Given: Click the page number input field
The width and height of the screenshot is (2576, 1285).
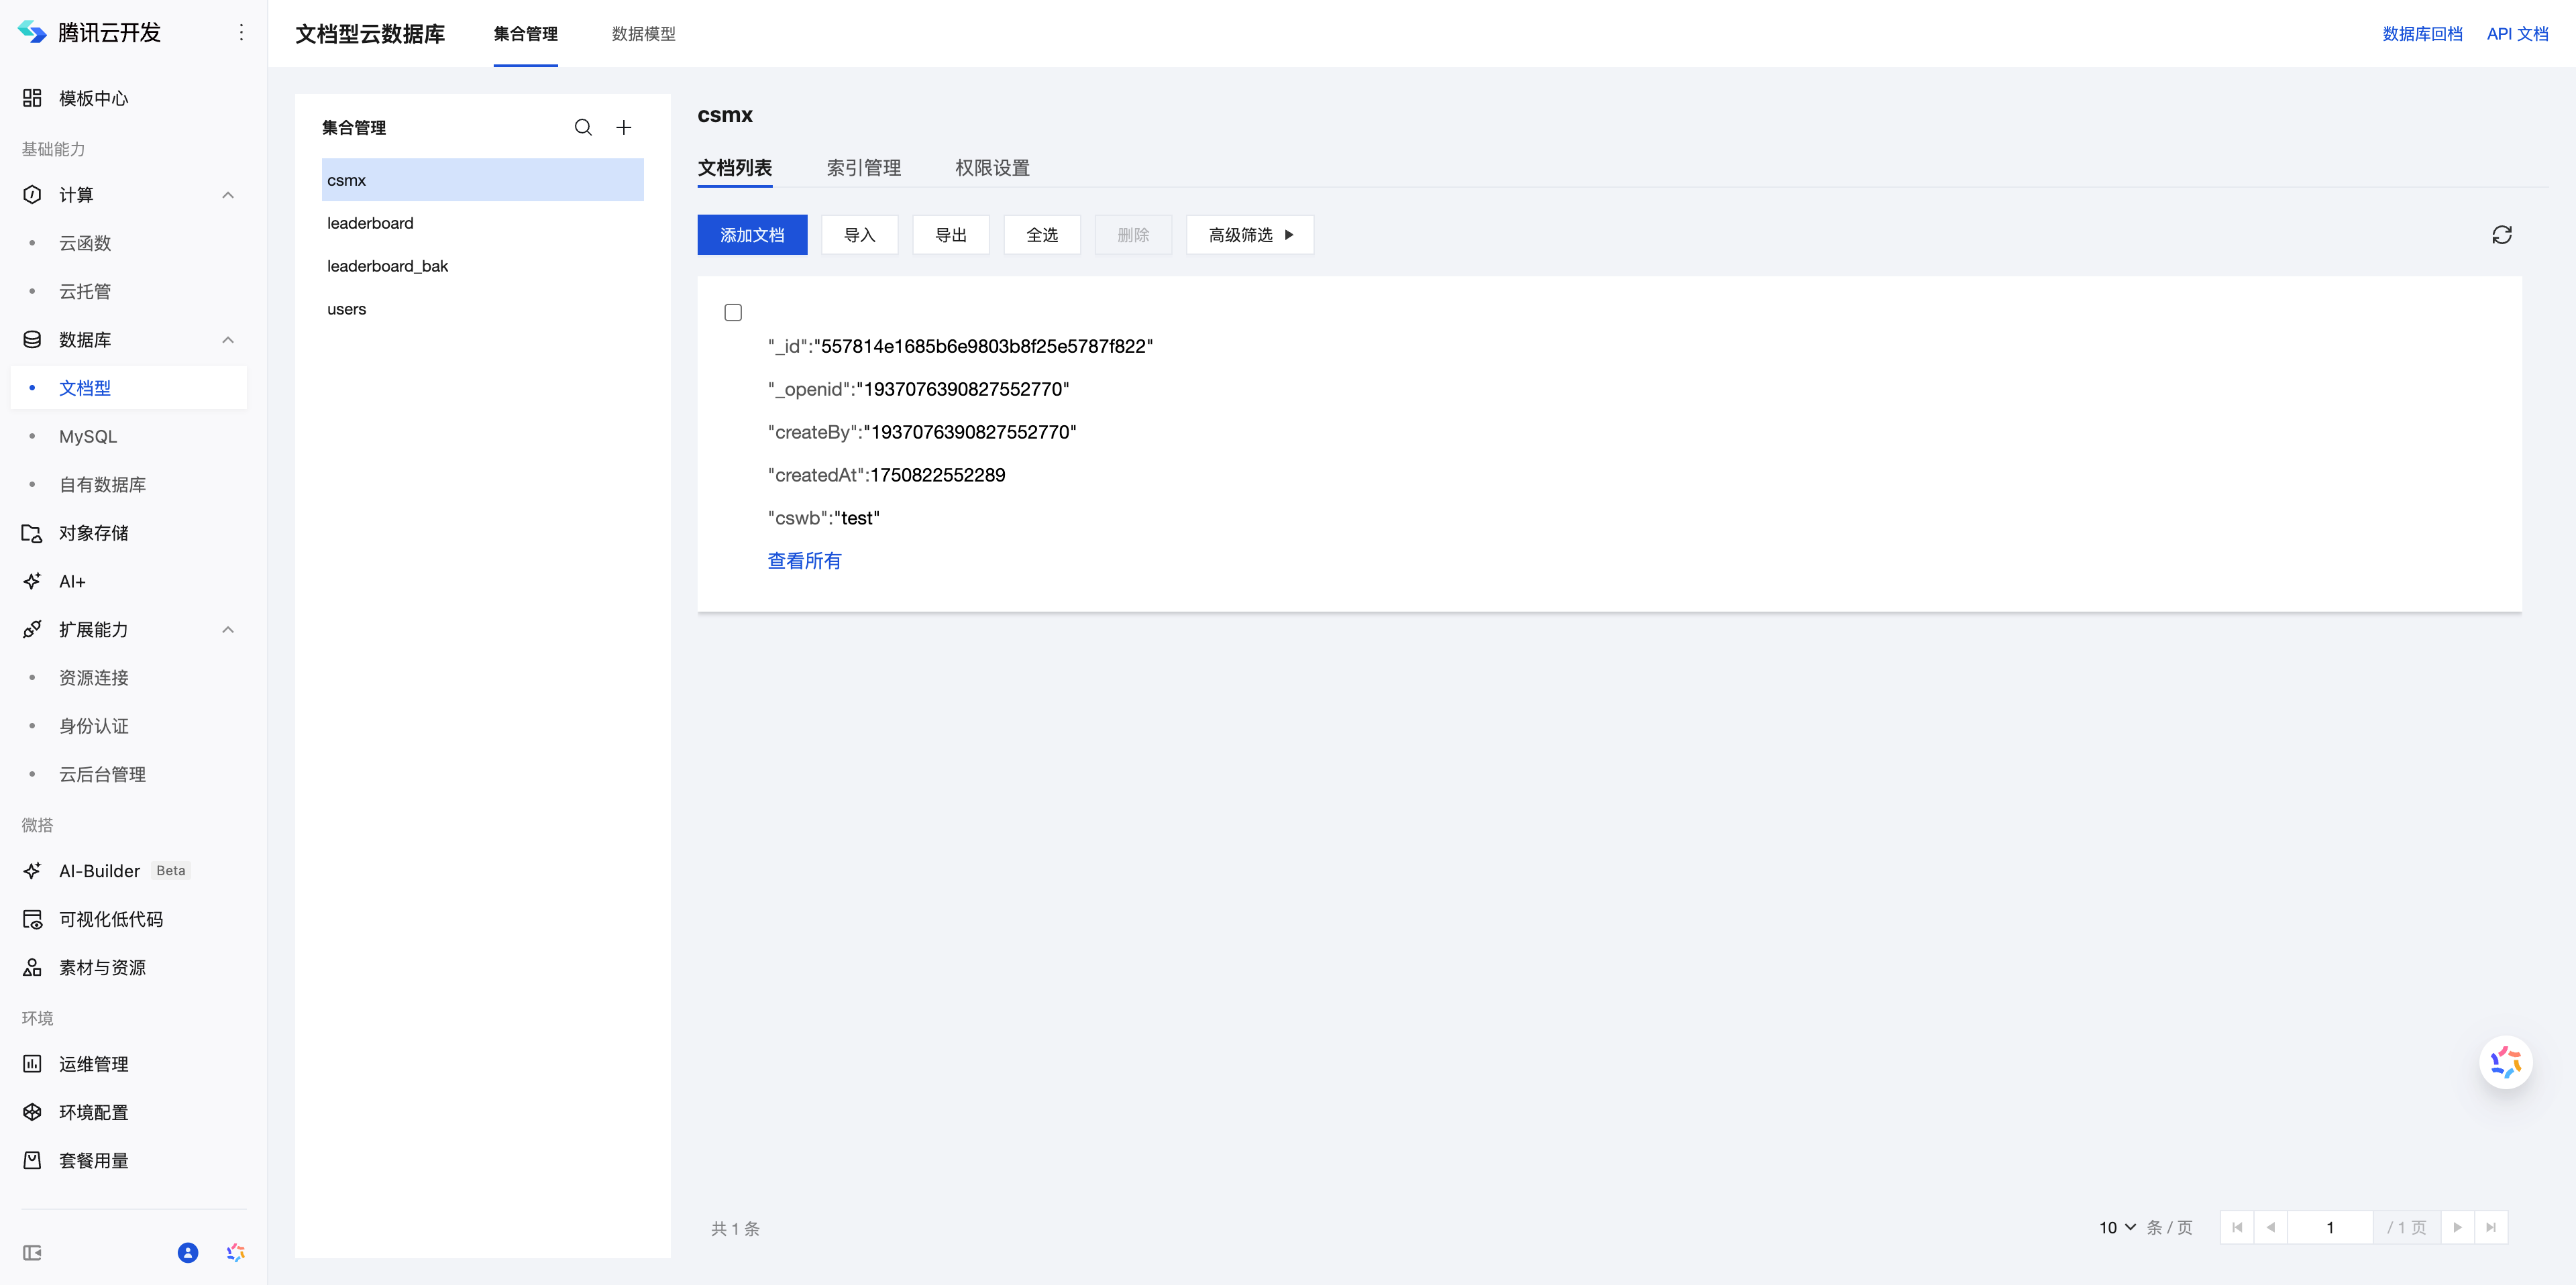Looking at the screenshot, I should point(2331,1227).
